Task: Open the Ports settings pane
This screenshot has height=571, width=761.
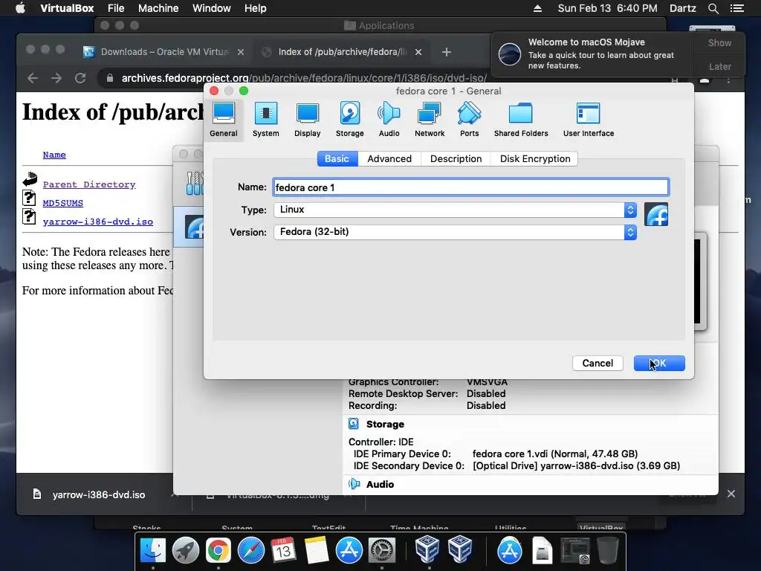Action: [x=470, y=120]
